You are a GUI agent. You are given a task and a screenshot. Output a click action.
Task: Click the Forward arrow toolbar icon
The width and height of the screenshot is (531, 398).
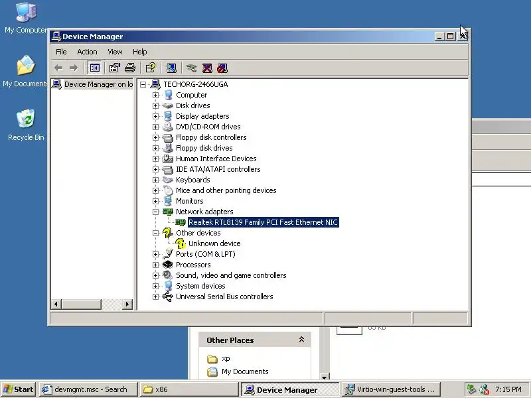(x=74, y=68)
